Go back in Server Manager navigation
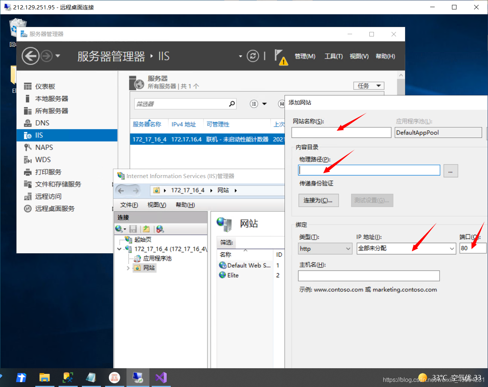The height and width of the screenshot is (387, 488). click(30, 56)
